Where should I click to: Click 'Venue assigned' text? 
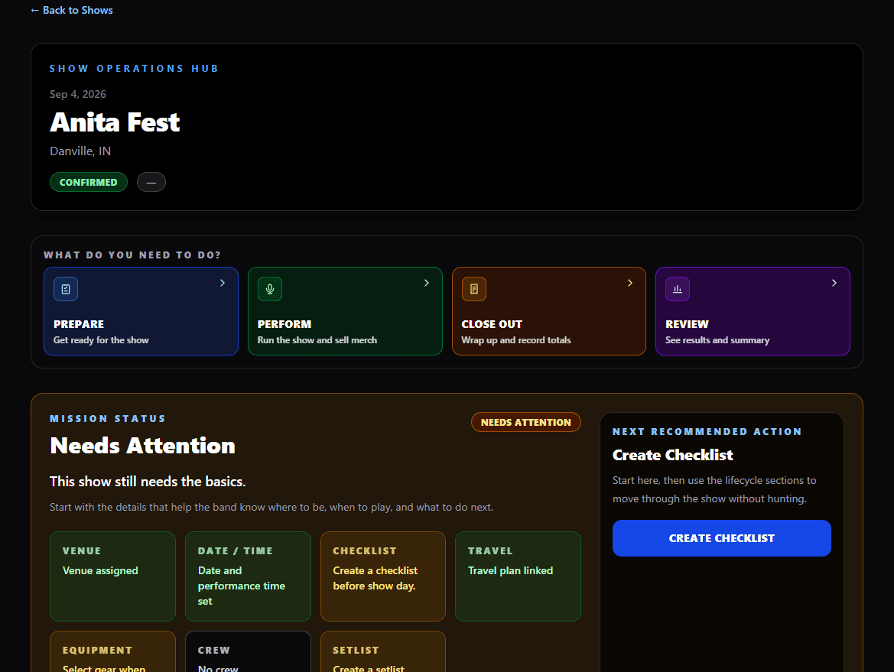pos(100,570)
